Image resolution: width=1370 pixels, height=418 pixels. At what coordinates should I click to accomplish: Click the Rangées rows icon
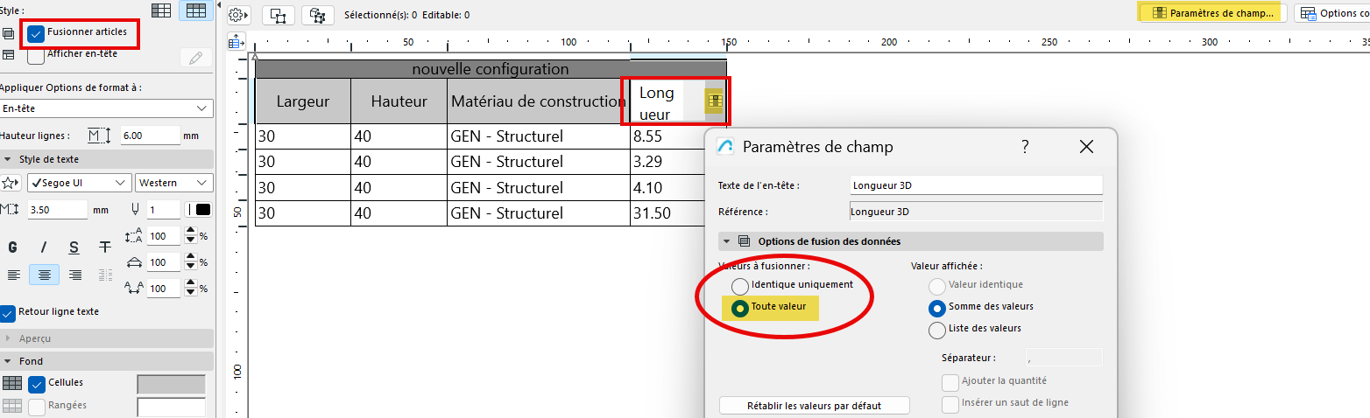tap(12, 406)
